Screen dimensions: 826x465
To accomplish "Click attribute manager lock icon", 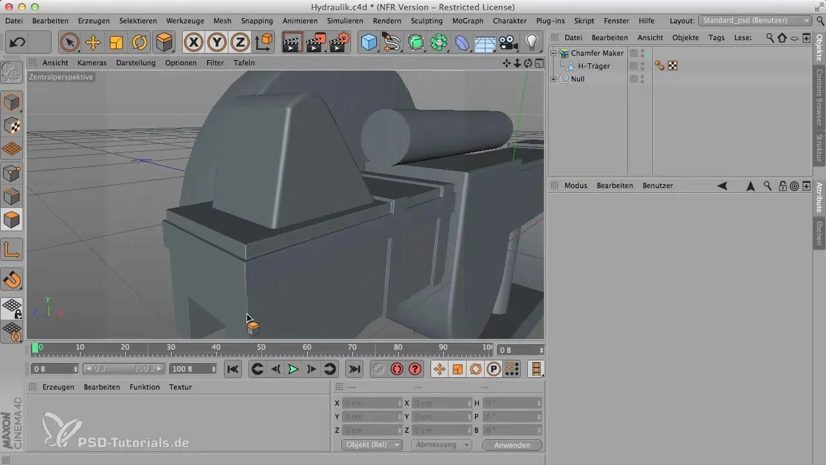I will click(783, 185).
